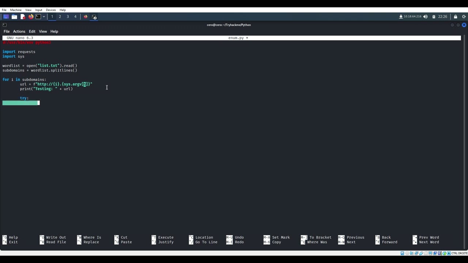Click VirtualBox audio status icon

(x=412, y=253)
